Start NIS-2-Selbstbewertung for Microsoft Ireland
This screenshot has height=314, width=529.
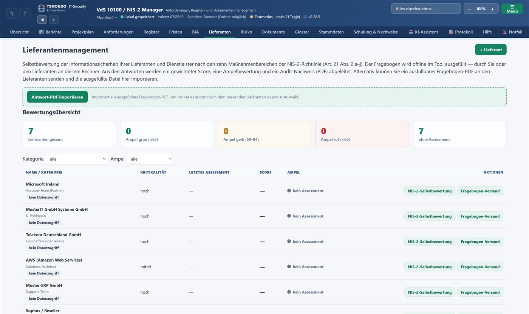(x=430, y=191)
